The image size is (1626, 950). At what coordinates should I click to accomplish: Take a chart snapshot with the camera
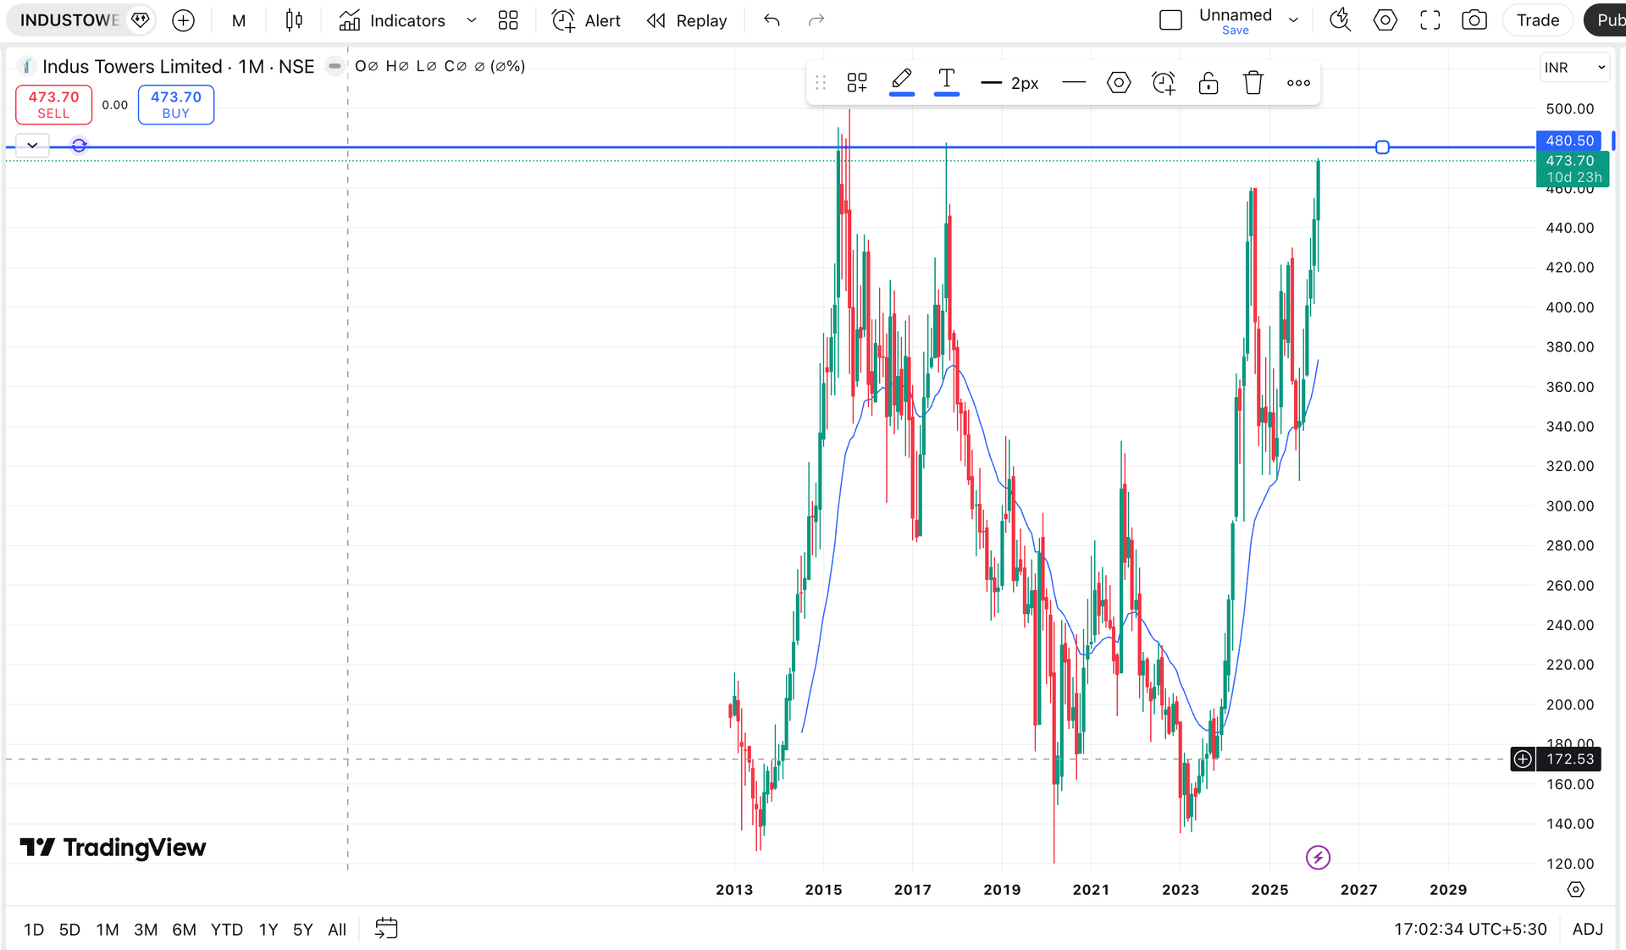pos(1474,20)
